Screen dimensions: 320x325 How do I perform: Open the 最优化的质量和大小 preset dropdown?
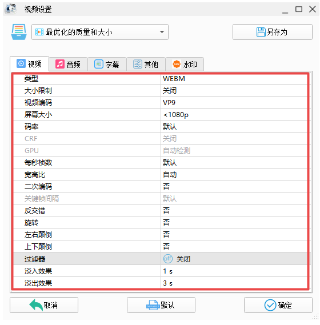[x=100, y=32]
